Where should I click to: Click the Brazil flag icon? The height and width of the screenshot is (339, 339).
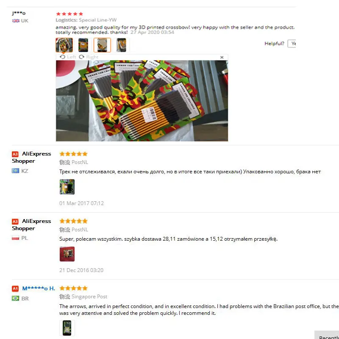tap(15, 298)
